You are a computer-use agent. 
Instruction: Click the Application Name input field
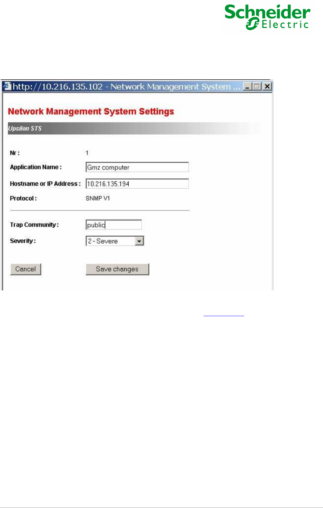coord(137,167)
